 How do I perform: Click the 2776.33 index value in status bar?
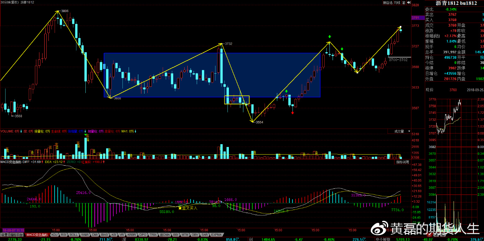point(15,239)
